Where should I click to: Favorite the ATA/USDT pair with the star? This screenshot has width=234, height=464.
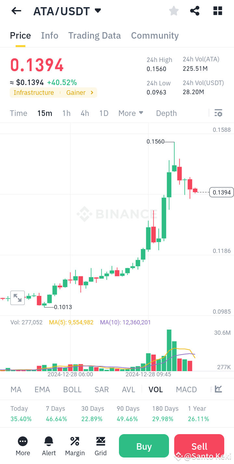click(x=174, y=11)
